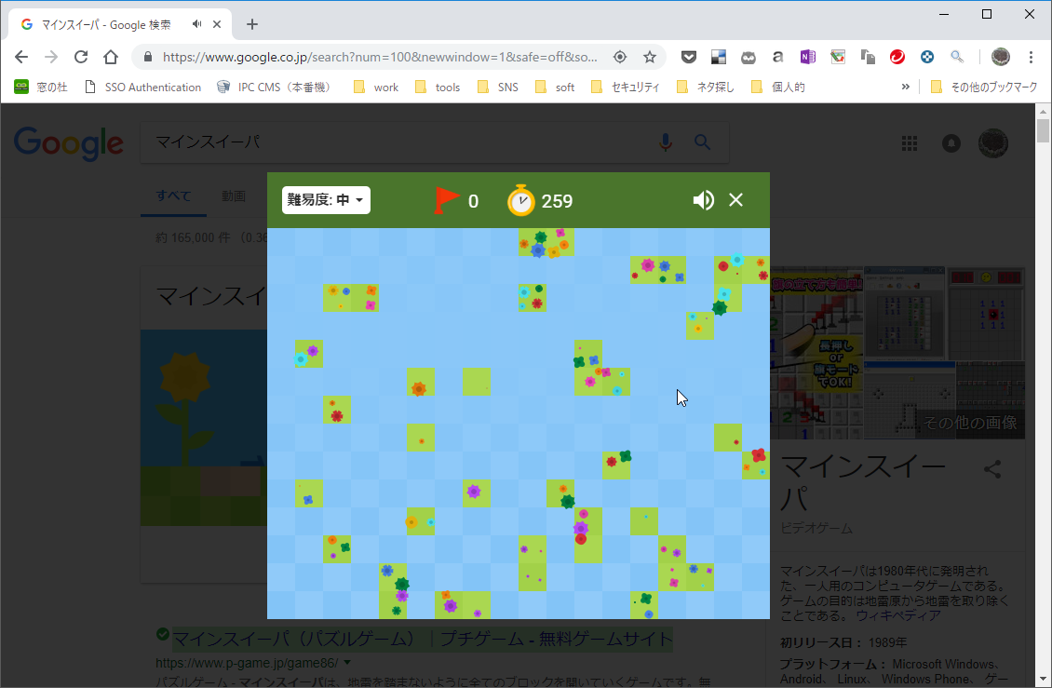Viewport: 1052px width, 688px height.
Task: Open the grey Minesweeper board thumbnail with smiley
Action: click(904, 312)
